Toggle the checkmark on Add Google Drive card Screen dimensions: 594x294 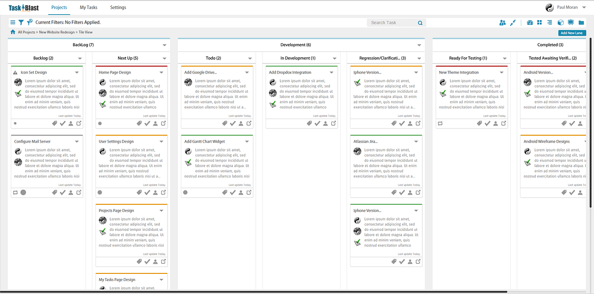[233, 123]
